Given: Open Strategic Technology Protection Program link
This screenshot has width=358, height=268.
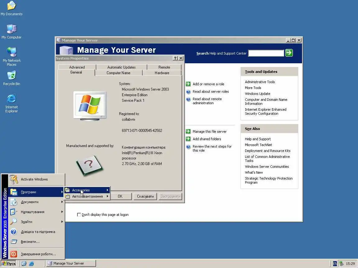Looking at the screenshot, I should (x=268, y=180).
